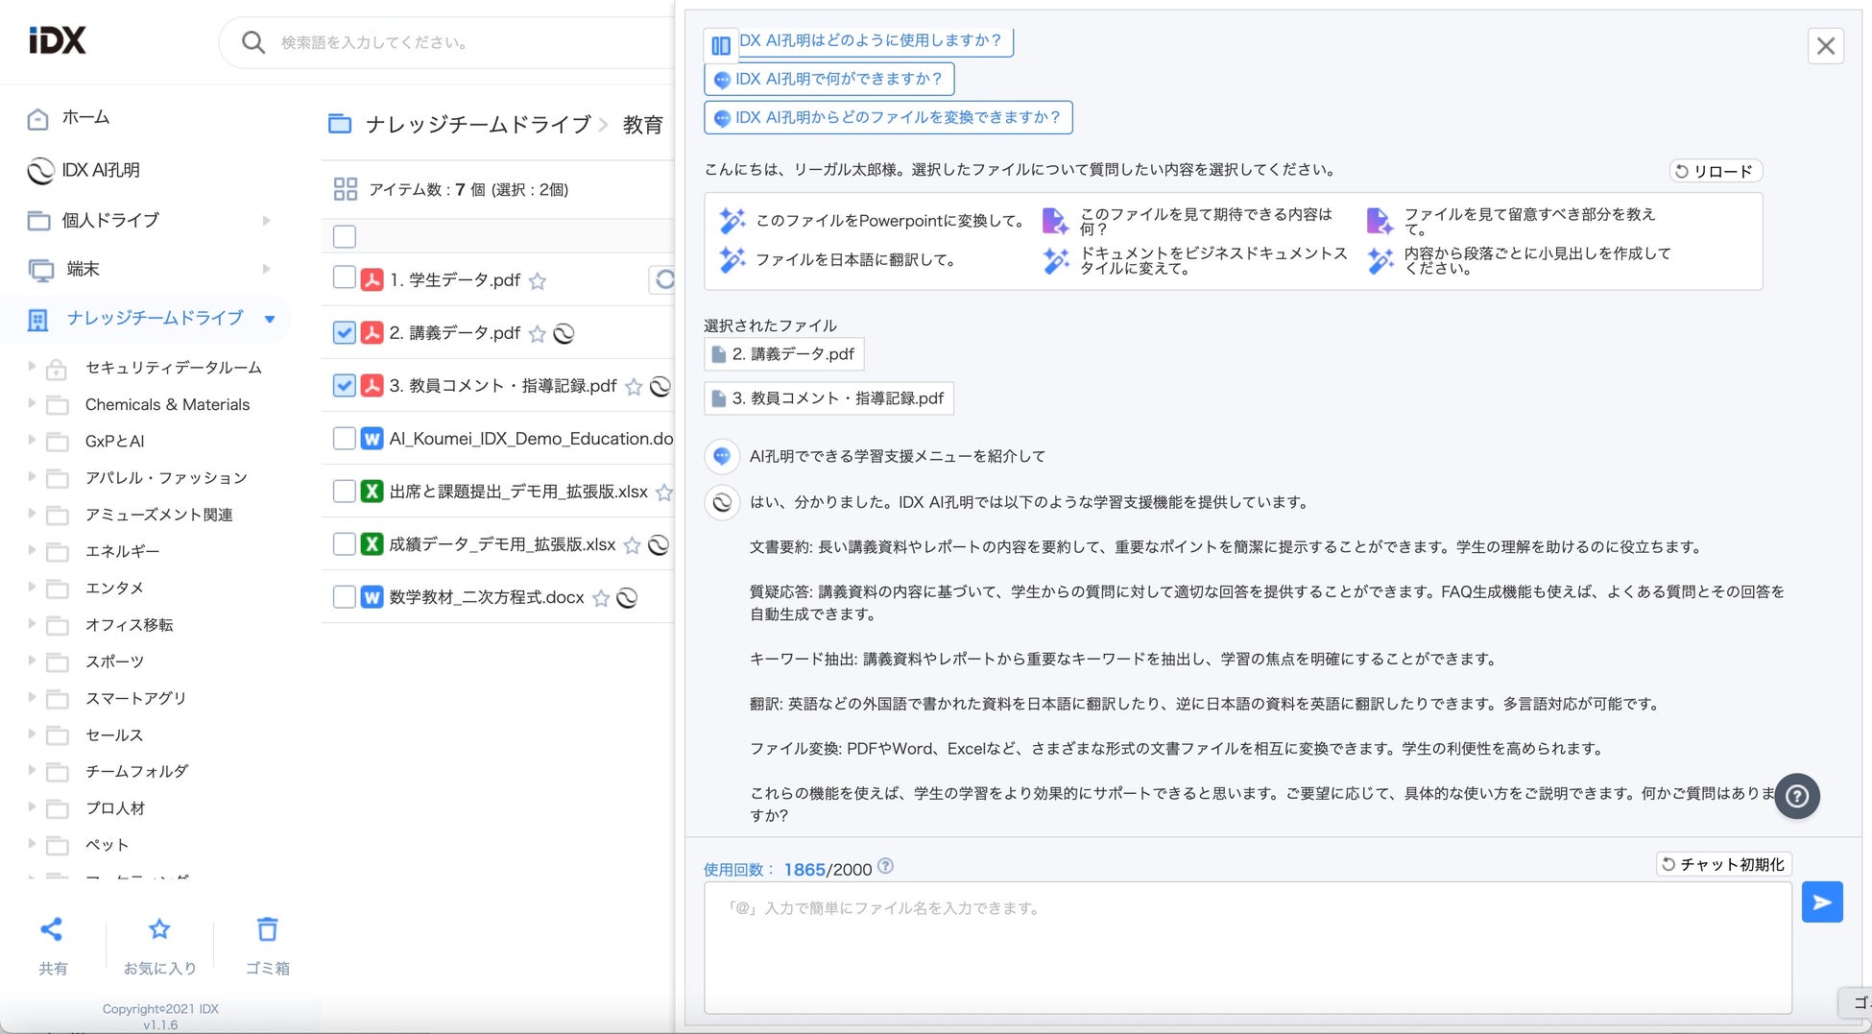Check AI_Koumei_IDX_Demo_Education checkbox
The image size is (1872, 1034).
pos(345,439)
